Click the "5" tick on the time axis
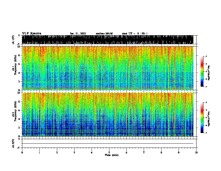221x171 pixels. 109,153
